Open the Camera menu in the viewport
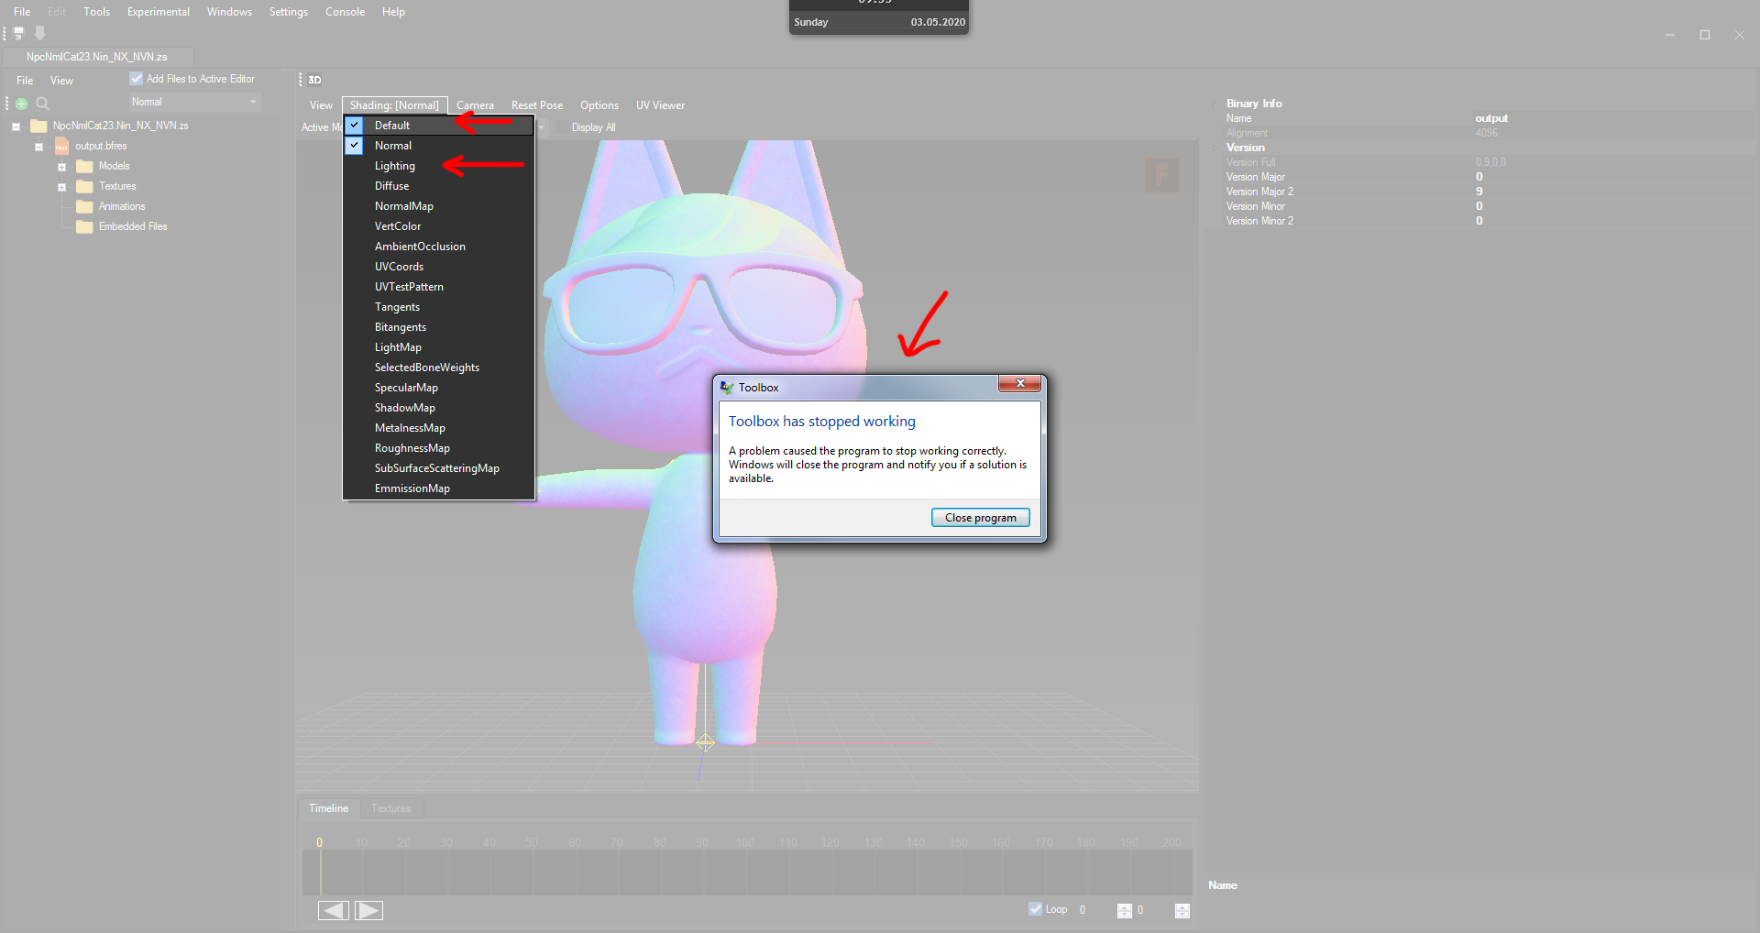The width and height of the screenshot is (1760, 933). click(475, 105)
